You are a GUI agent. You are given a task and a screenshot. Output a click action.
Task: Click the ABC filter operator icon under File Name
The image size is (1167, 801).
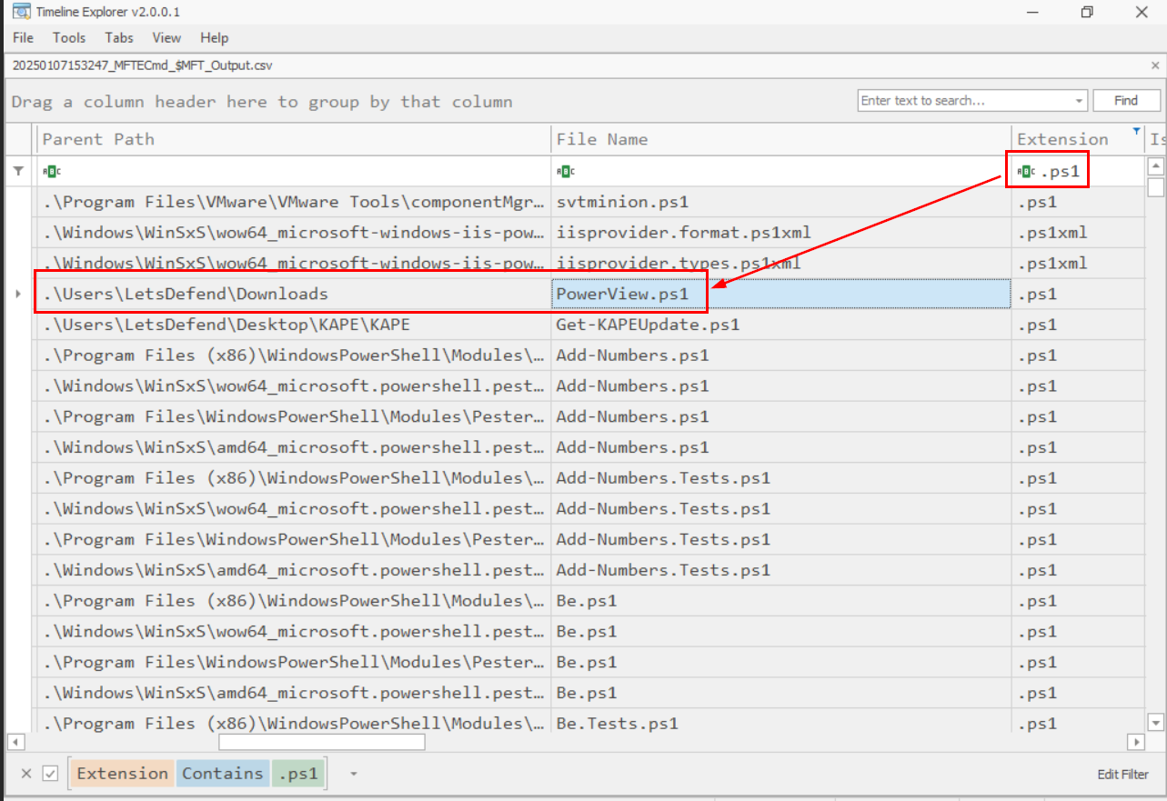click(x=565, y=171)
